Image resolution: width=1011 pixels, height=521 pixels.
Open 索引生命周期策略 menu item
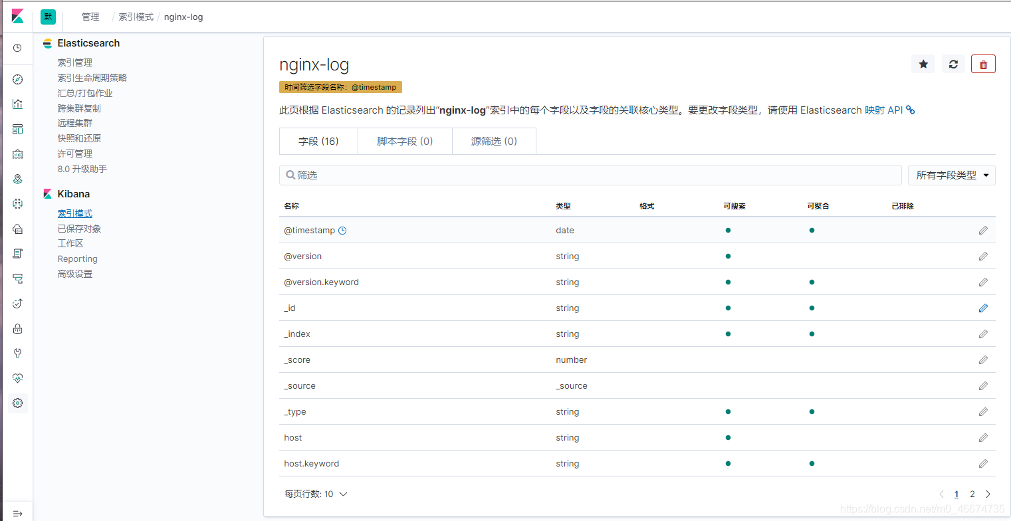pyautogui.click(x=92, y=78)
